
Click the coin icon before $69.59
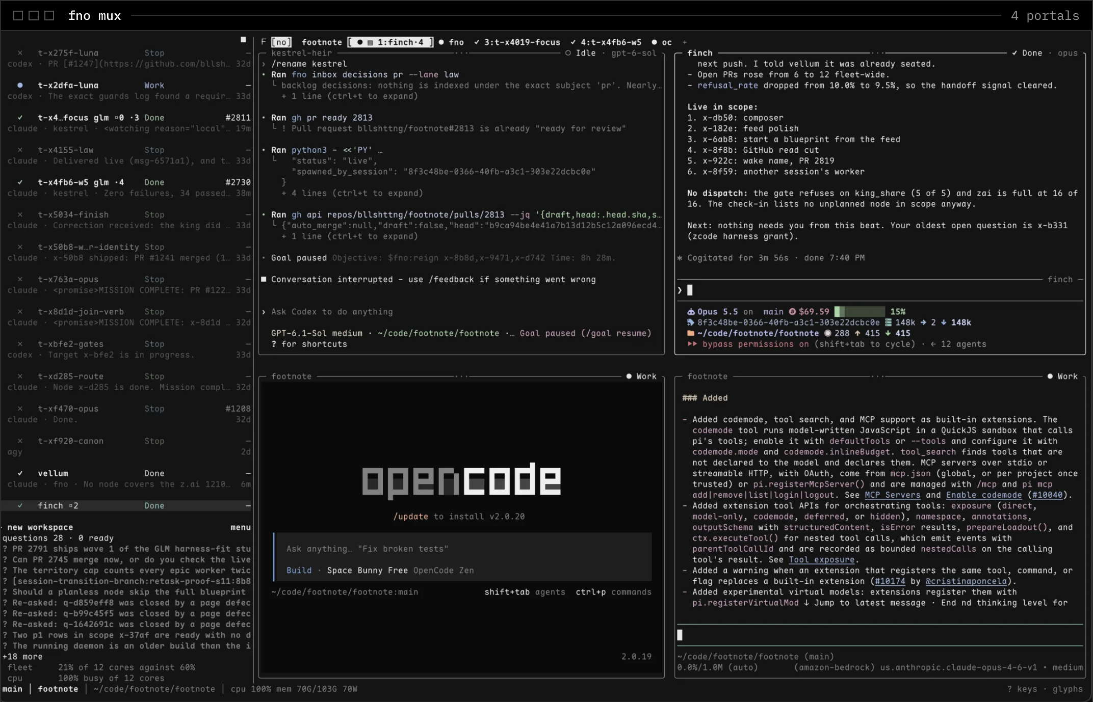(x=792, y=312)
